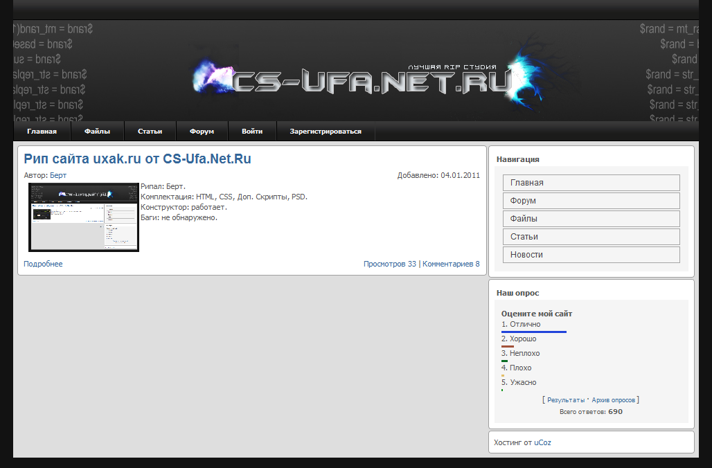Select Главная in sidebar navigation

point(591,183)
